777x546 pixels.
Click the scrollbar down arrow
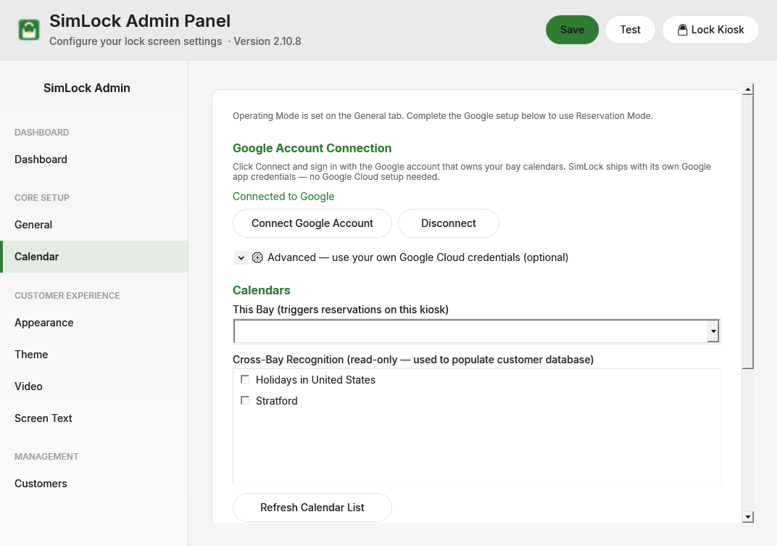pyautogui.click(x=748, y=517)
